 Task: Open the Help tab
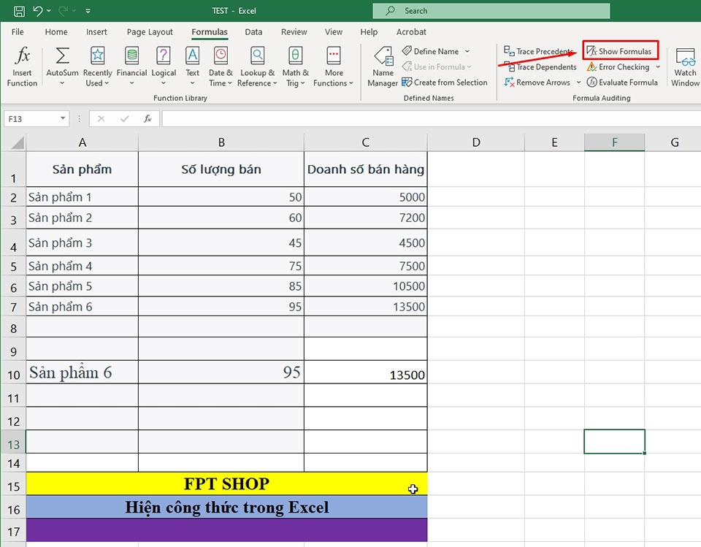[369, 31]
